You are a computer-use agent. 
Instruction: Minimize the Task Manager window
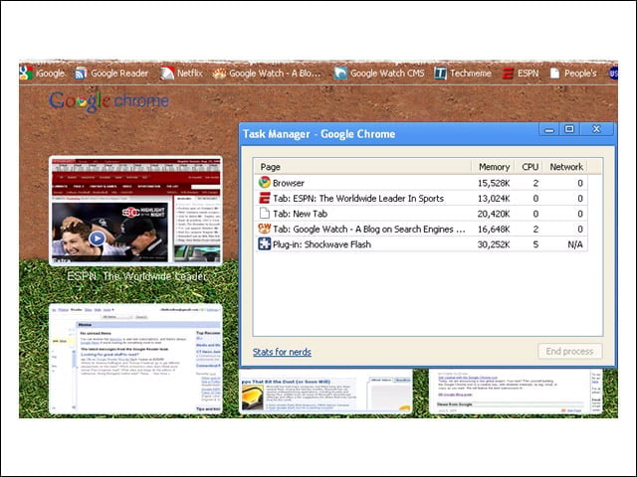[x=549, y=129]
